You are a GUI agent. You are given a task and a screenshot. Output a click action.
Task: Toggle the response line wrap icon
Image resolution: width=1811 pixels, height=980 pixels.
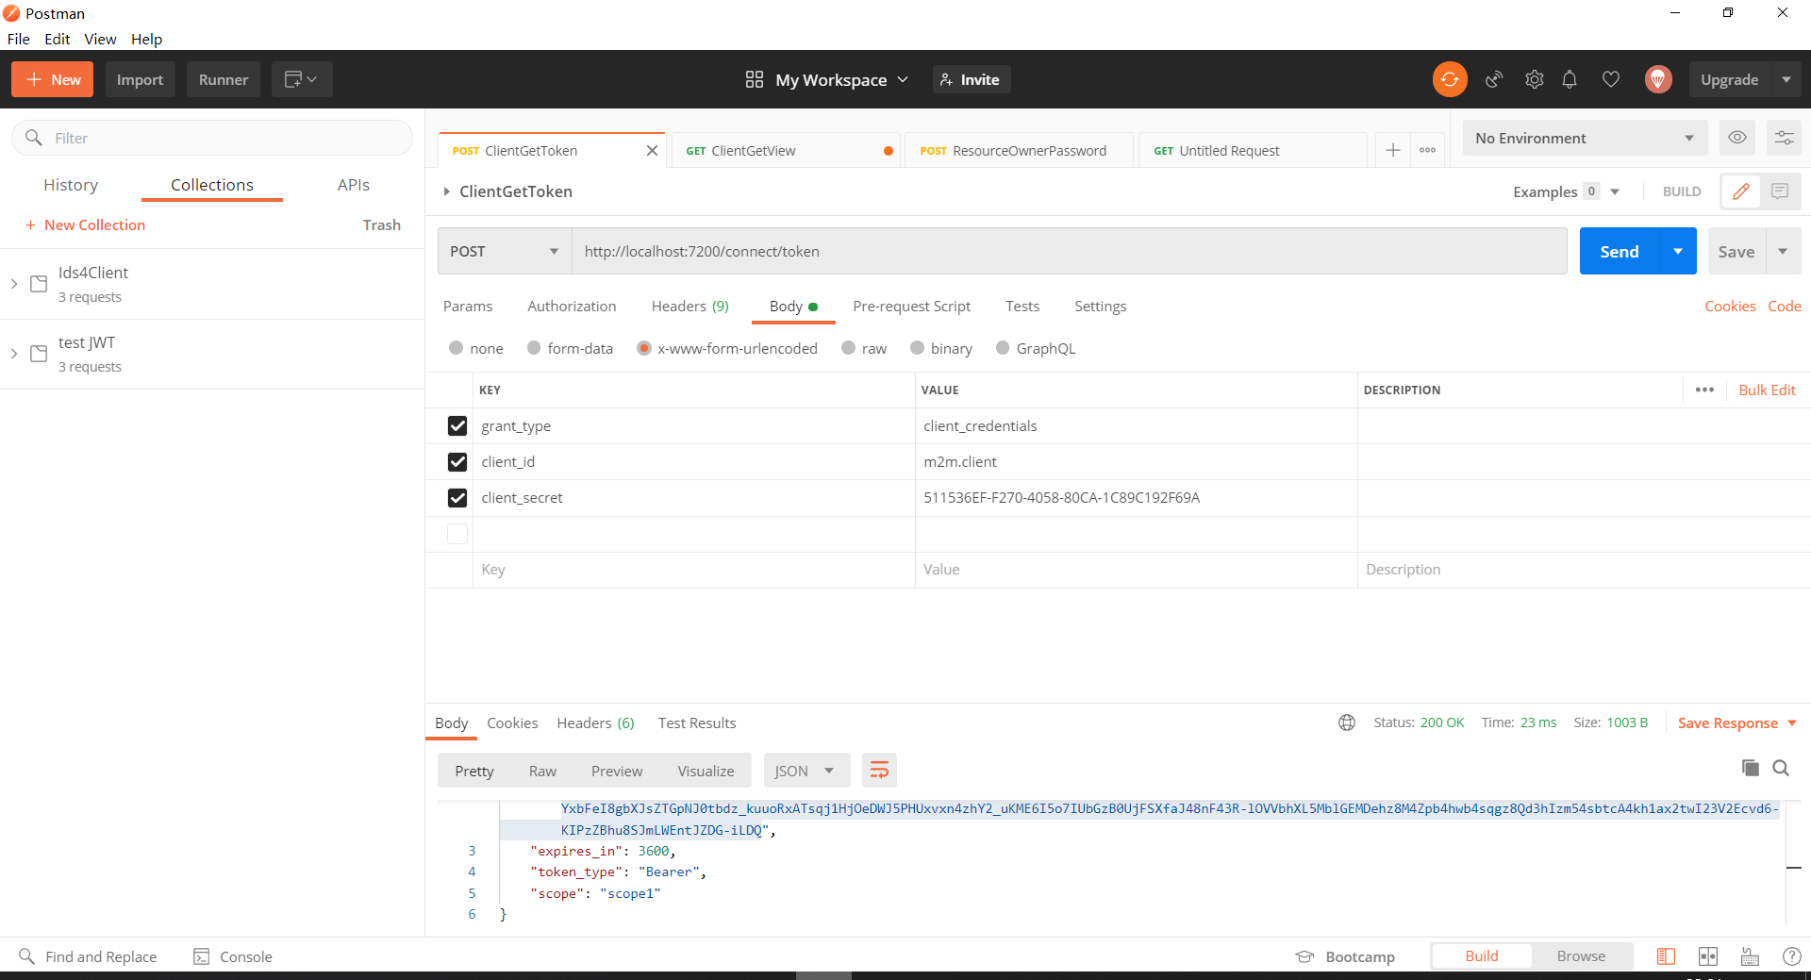tap(879, 771)
